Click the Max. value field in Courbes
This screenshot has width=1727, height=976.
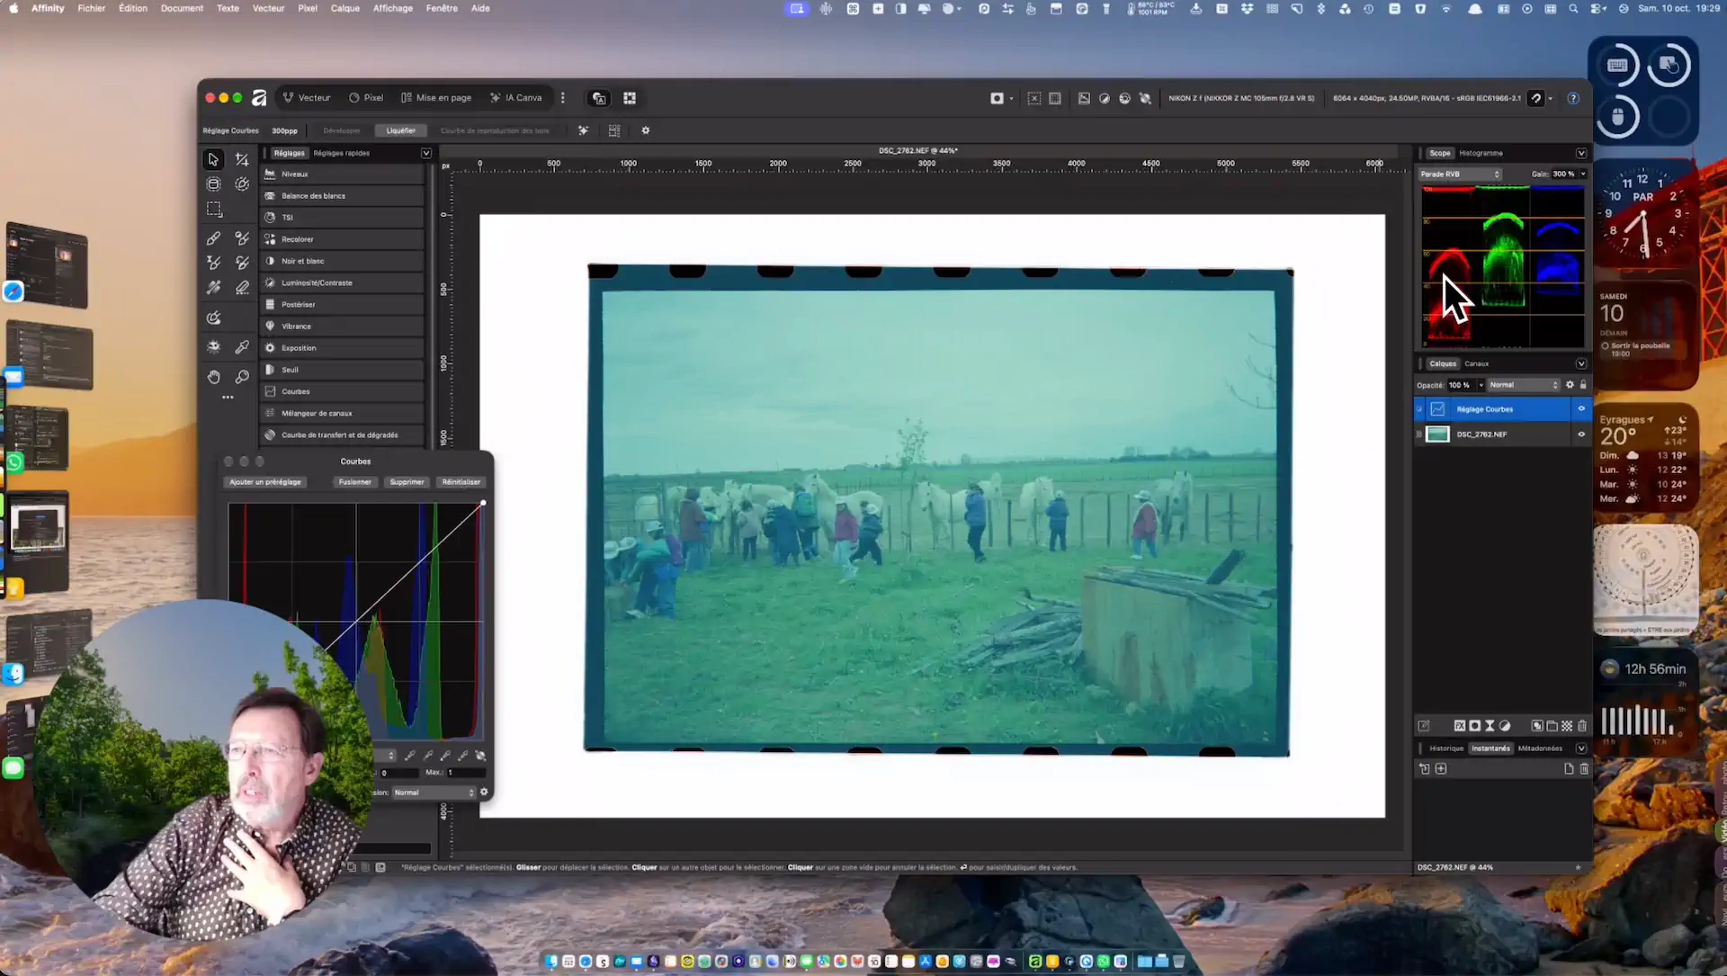466,773
